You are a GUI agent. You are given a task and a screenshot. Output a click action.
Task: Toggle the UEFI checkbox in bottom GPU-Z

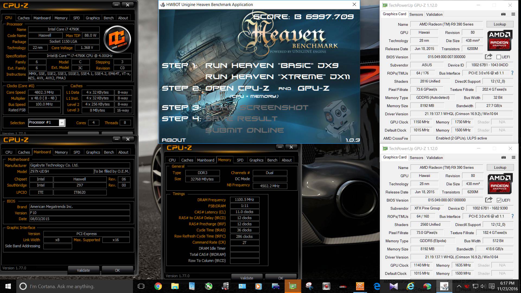[499, 200]
